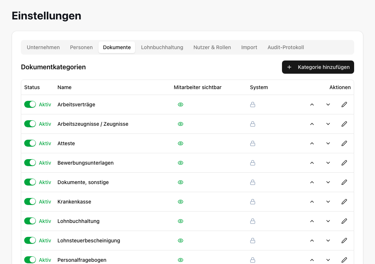Hide Lohnbuchhaltung from employees via eye

coord(181,221)
